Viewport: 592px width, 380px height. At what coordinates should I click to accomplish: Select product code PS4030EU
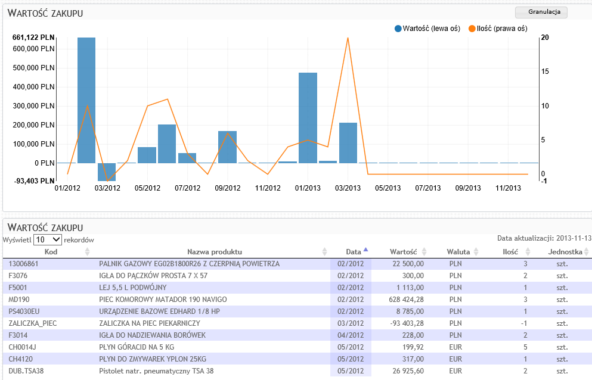24,312
